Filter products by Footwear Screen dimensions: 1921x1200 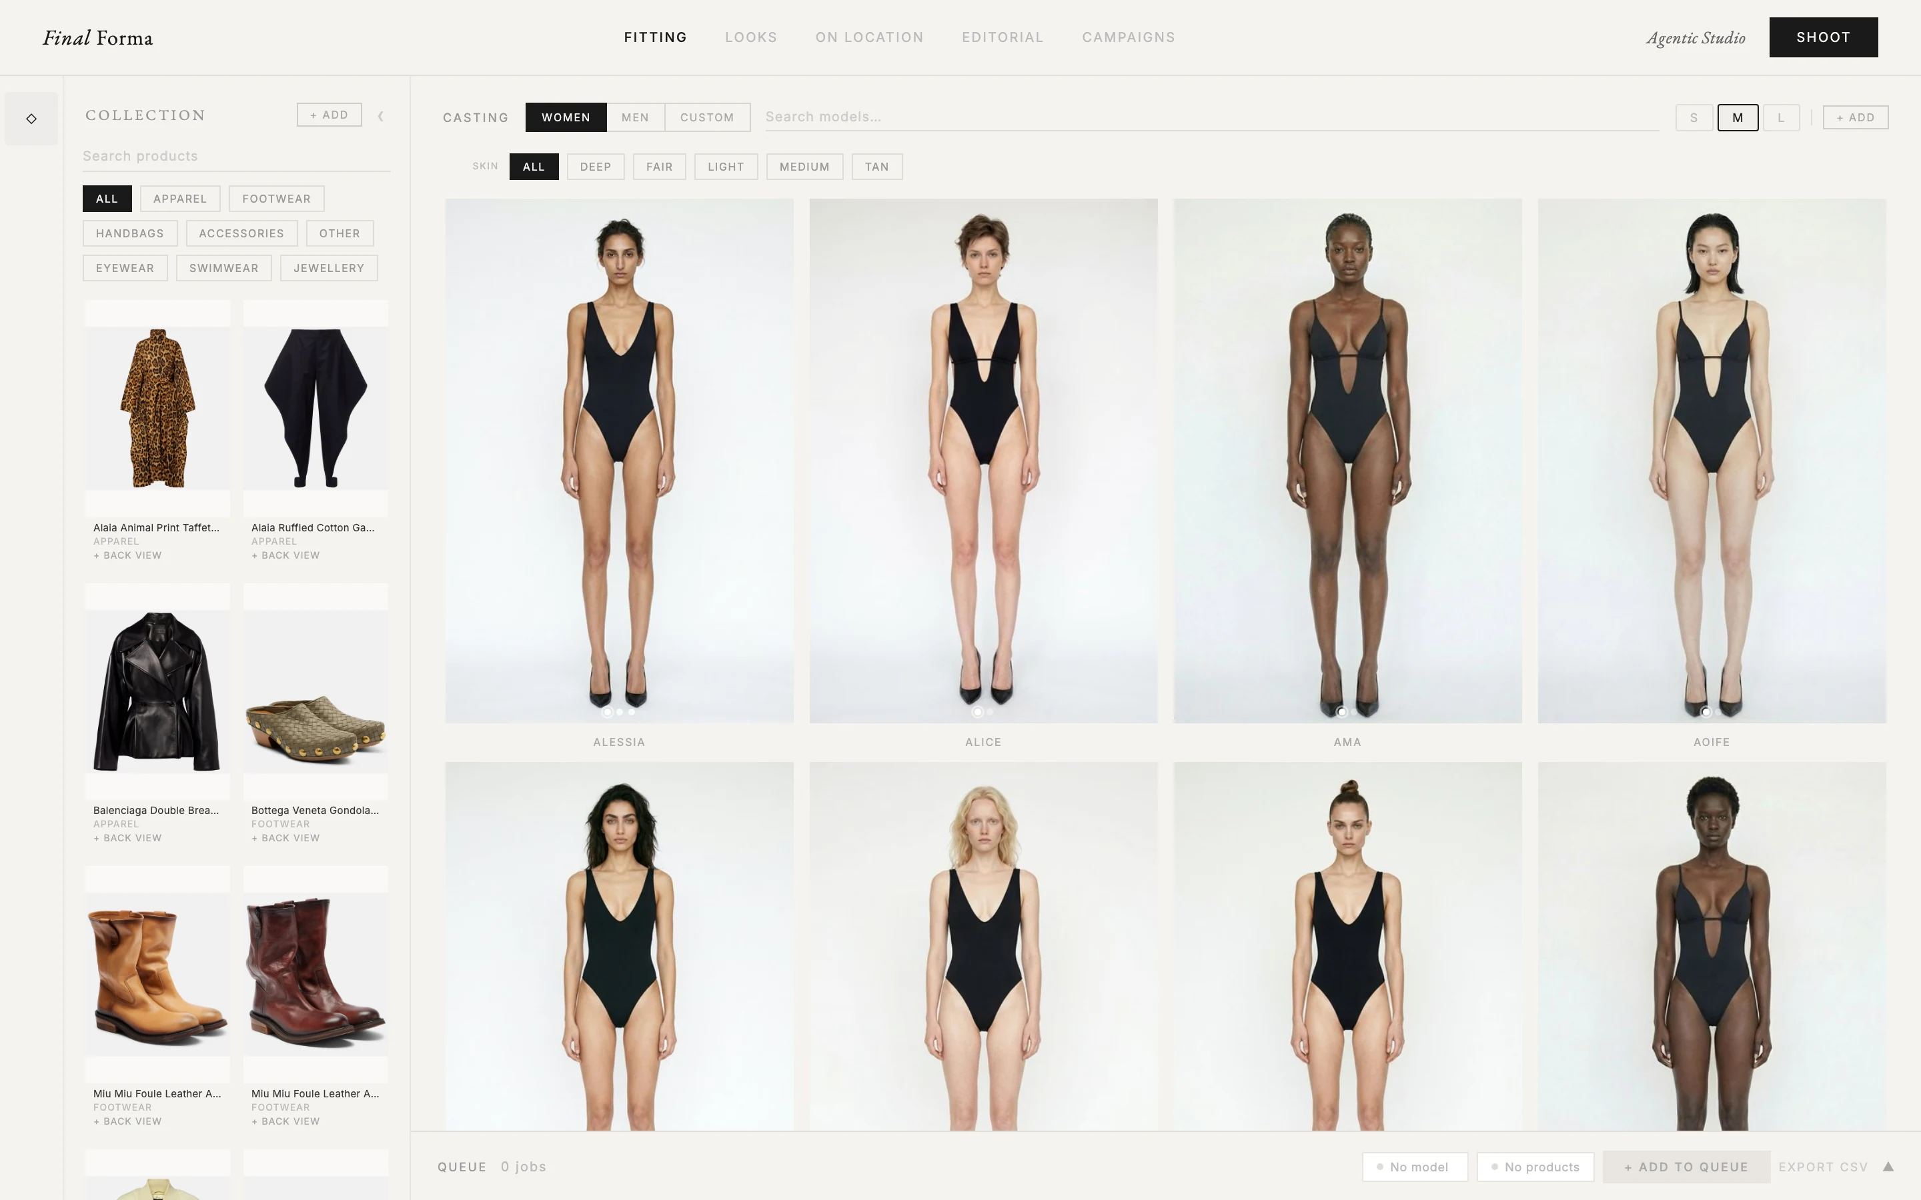(276, 199)
